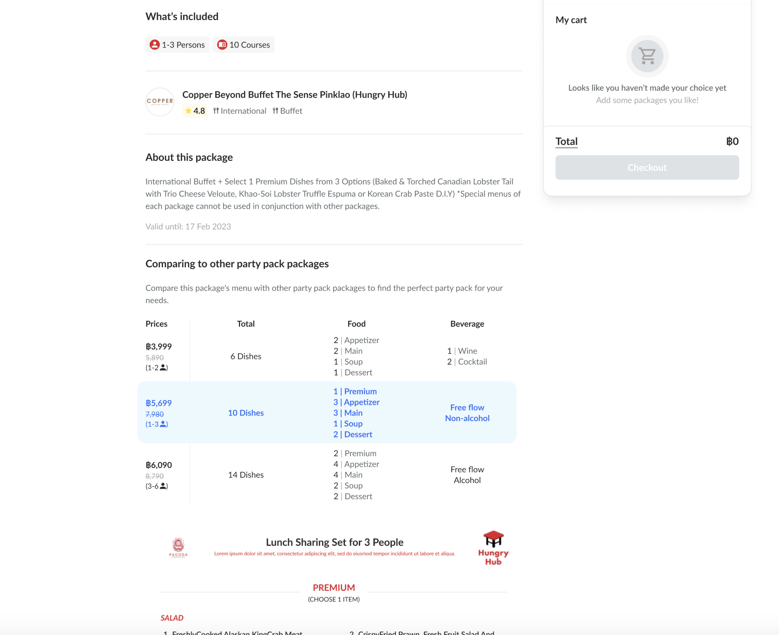
Task: Click the Free flow Non-alcohol beverage cell
Action: pyautogui.click(x=467, y=413)
